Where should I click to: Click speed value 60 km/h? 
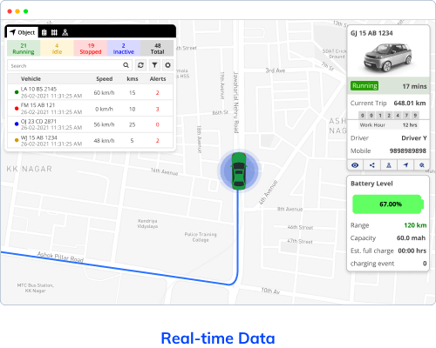pyautogui.click(x=104, y=93)
